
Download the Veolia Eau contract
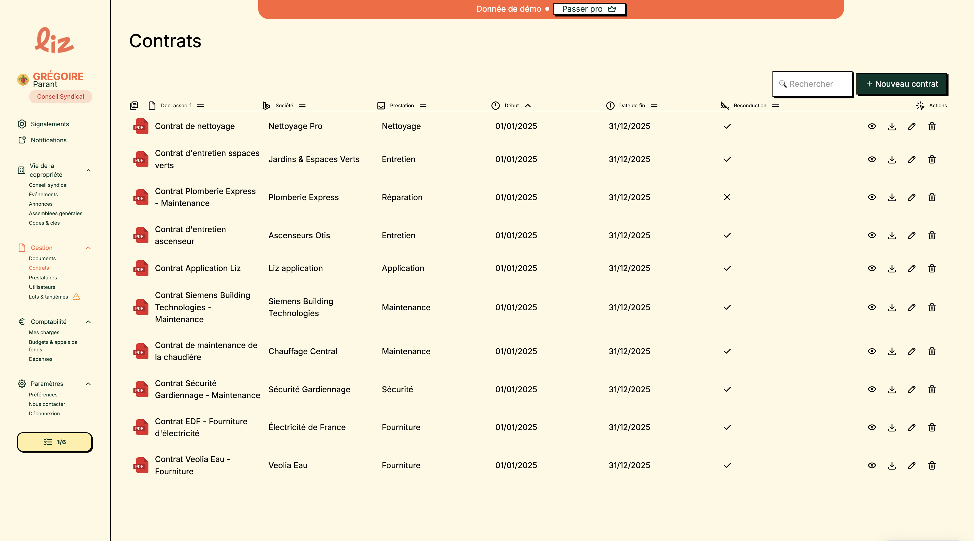[x=891, y=465]
